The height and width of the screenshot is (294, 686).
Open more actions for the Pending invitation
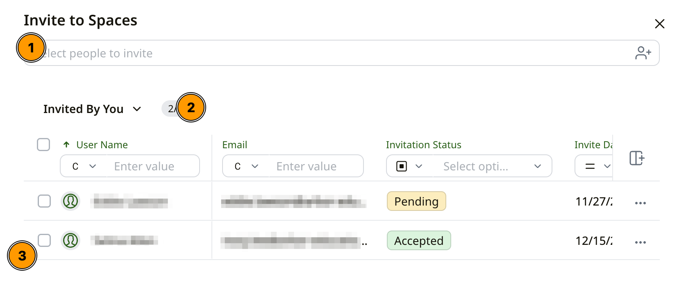click(x=640, y=203)
